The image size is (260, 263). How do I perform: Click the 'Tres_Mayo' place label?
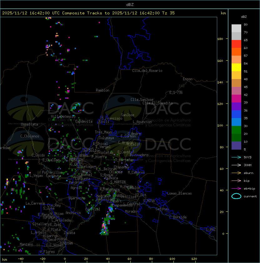pyautogui.click(x=103, y=132)
